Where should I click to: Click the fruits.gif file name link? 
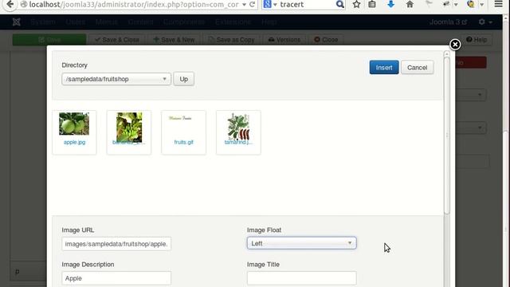[184, 142]
